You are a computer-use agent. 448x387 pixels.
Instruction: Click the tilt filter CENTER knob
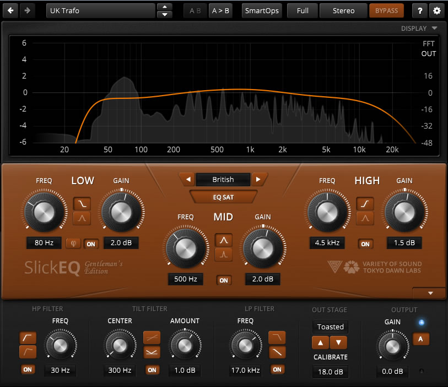(120, 345)
